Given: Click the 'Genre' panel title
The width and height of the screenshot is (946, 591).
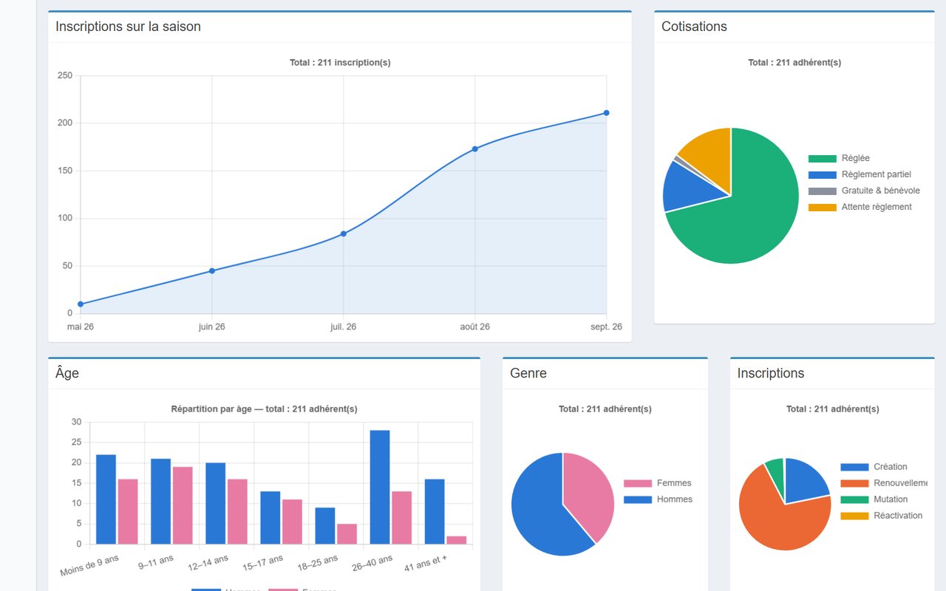Looking at the screenshot, I should tap(528, 373).
